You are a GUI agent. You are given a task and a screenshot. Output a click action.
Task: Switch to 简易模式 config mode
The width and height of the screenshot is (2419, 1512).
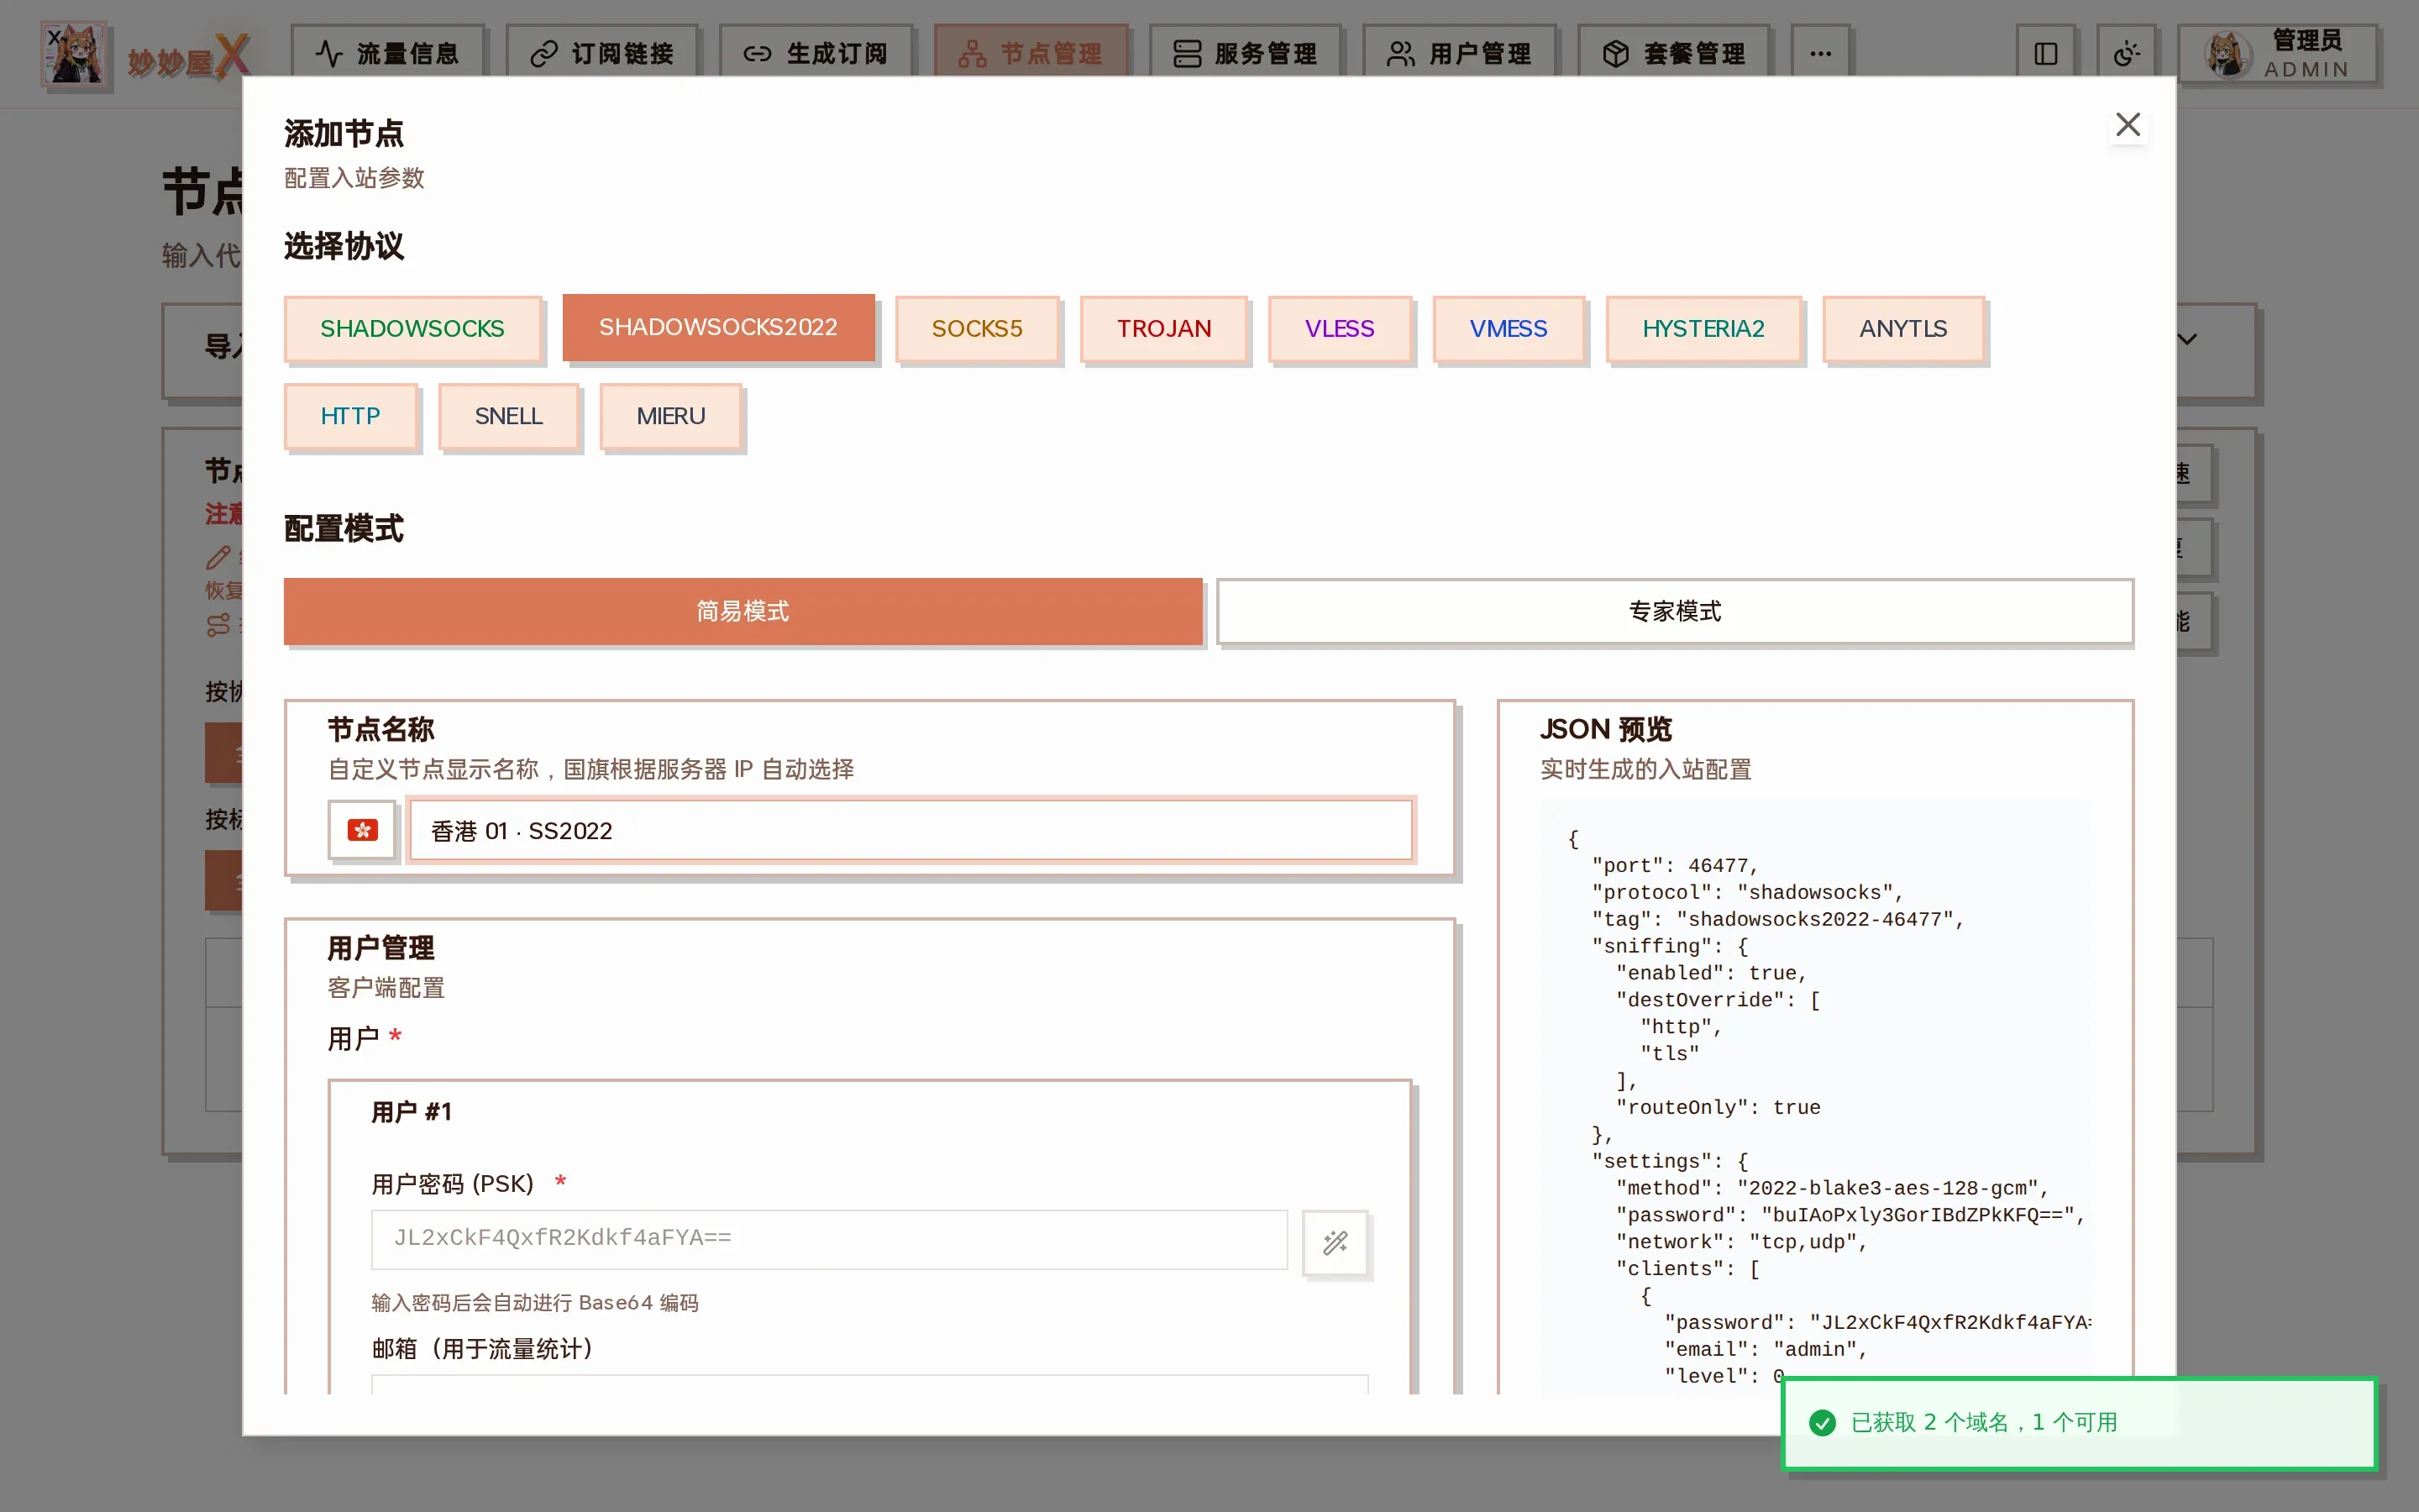pyautogui.click(x=742, y=611)
